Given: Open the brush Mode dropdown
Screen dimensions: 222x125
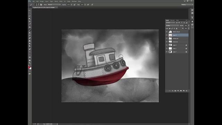Looking at the screenshot, I should [x=54, y=5].
